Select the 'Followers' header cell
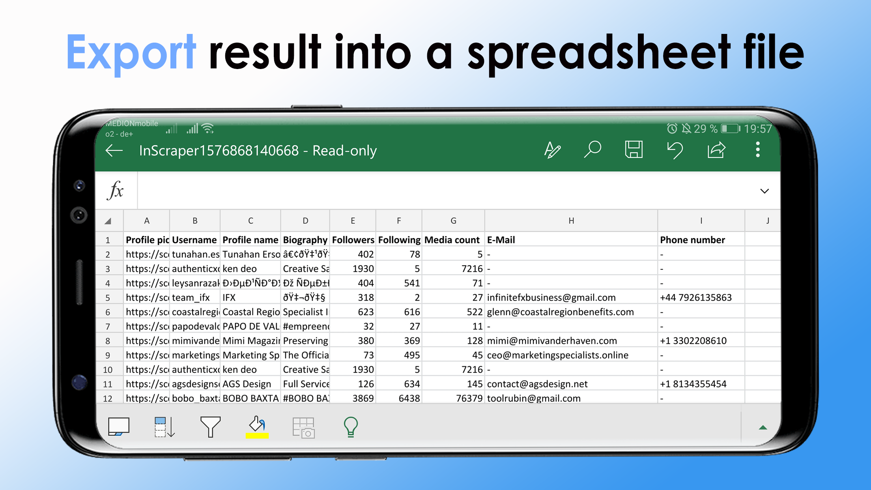 [x=353, y=240]
